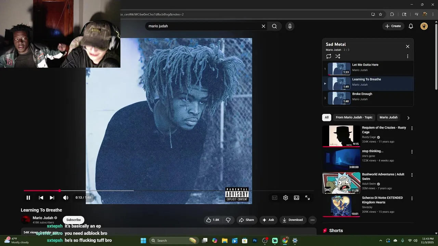Open the player settings gear
This screenshot has width=438, height=246.
click(285, 197)
